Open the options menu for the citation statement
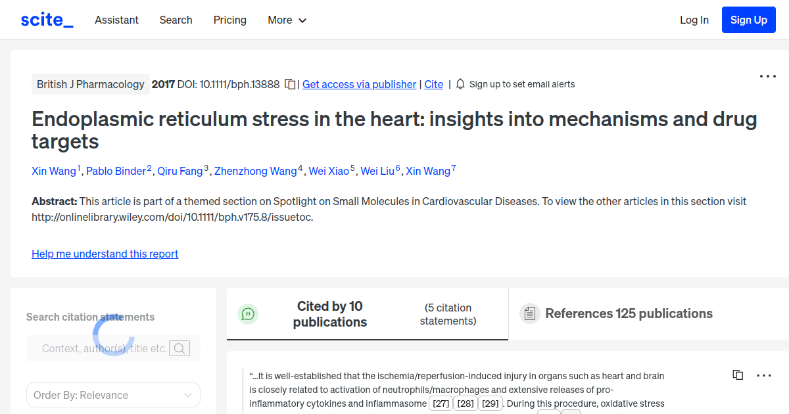 click(x=763, y=375)
